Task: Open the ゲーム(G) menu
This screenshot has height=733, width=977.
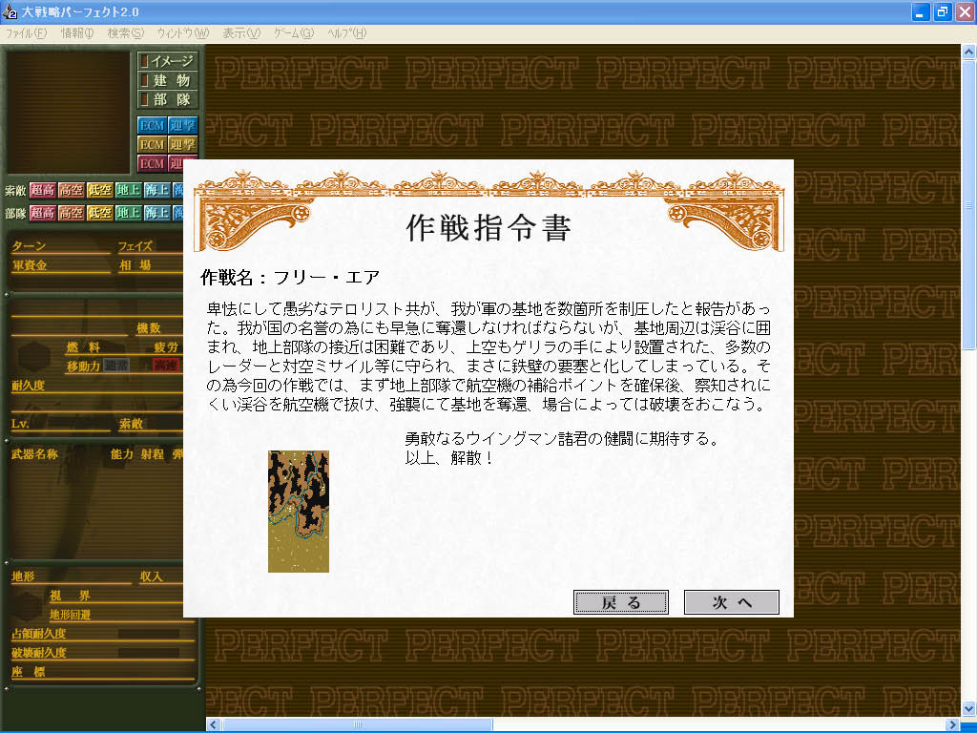Action: point(294,33)
